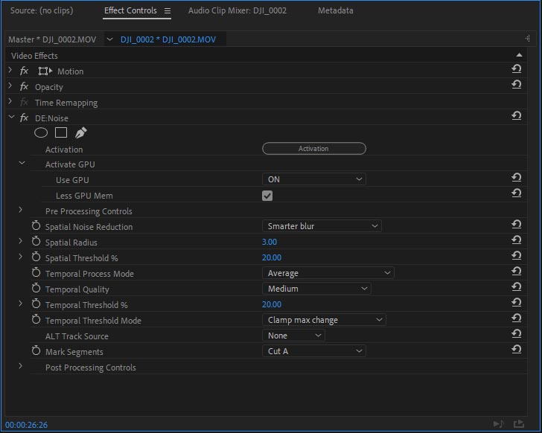
Task: Expand the Post Processing Controls section
Action: [21, 367]
